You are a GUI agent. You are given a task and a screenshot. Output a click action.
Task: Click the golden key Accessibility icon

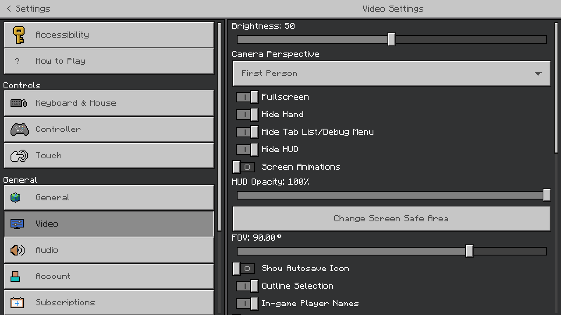[x=19, y=35]
